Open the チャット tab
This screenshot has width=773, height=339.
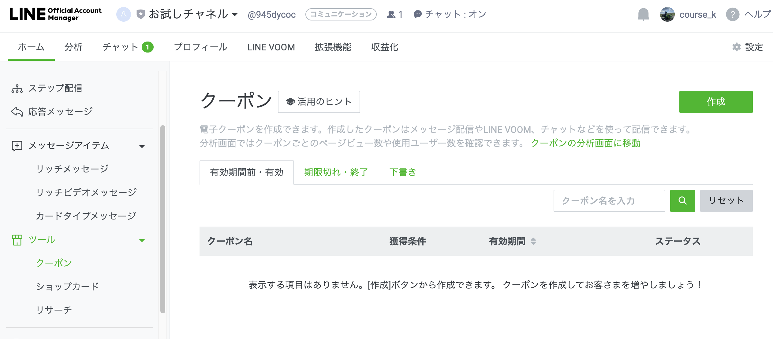point(120,47)
